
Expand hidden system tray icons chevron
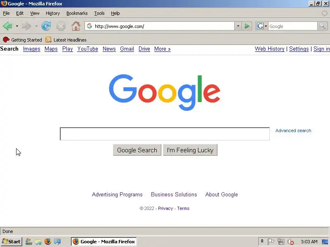262,241
